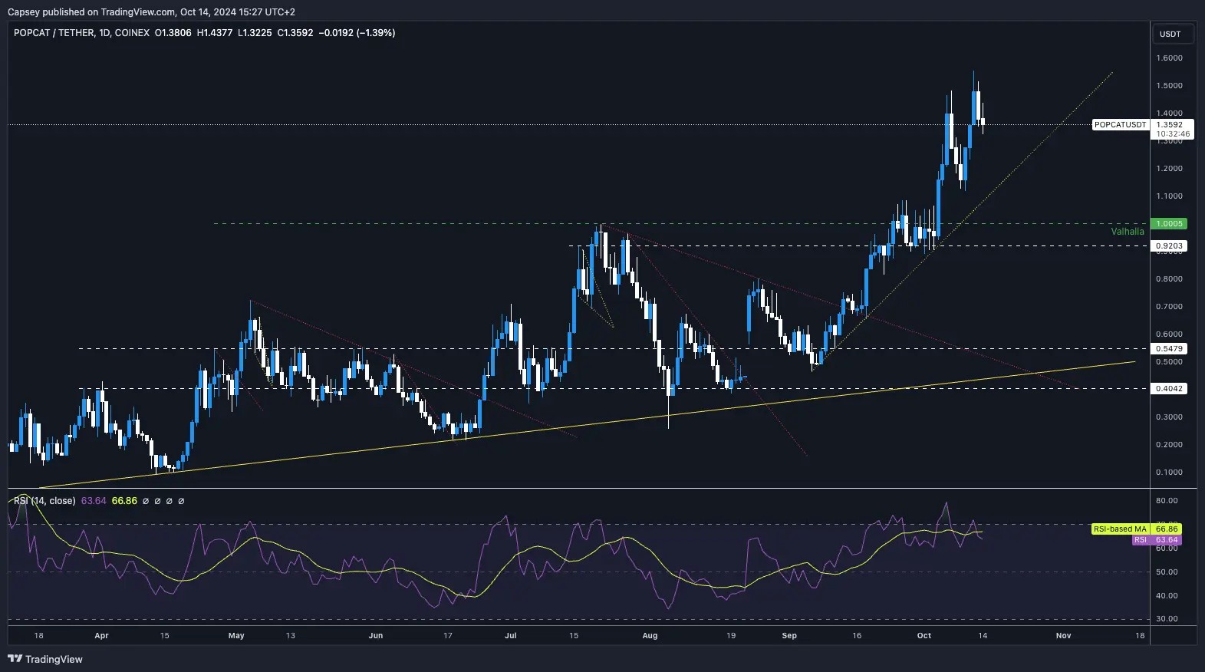Click the change value −0.0192 (−1.39%)
Viewport: 1205px width, 672px height.
click(x=357, y=33)
